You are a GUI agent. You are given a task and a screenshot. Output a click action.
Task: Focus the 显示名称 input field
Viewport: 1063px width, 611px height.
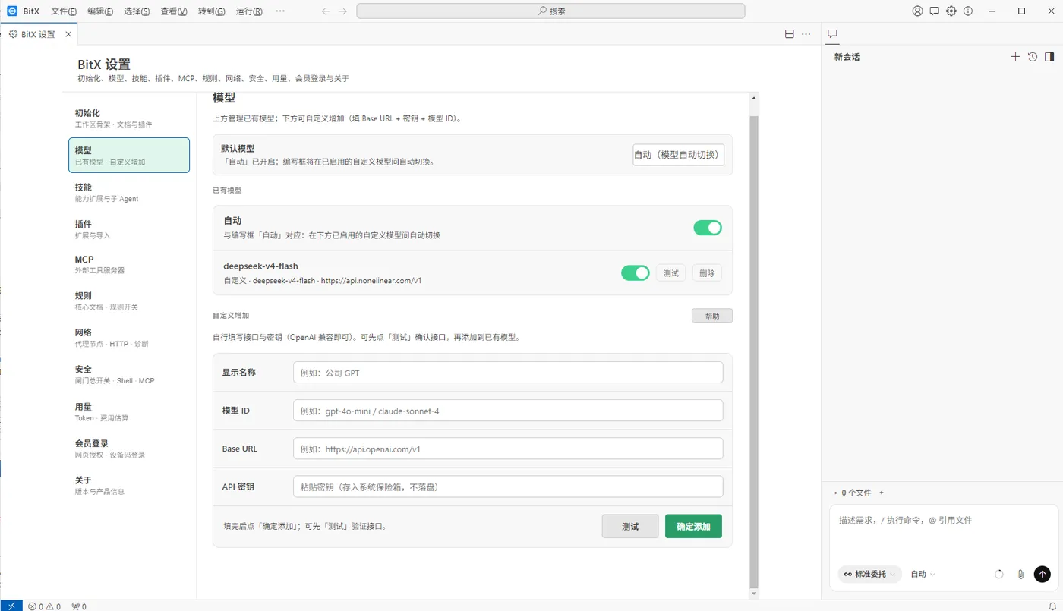(x=508, y=373)
